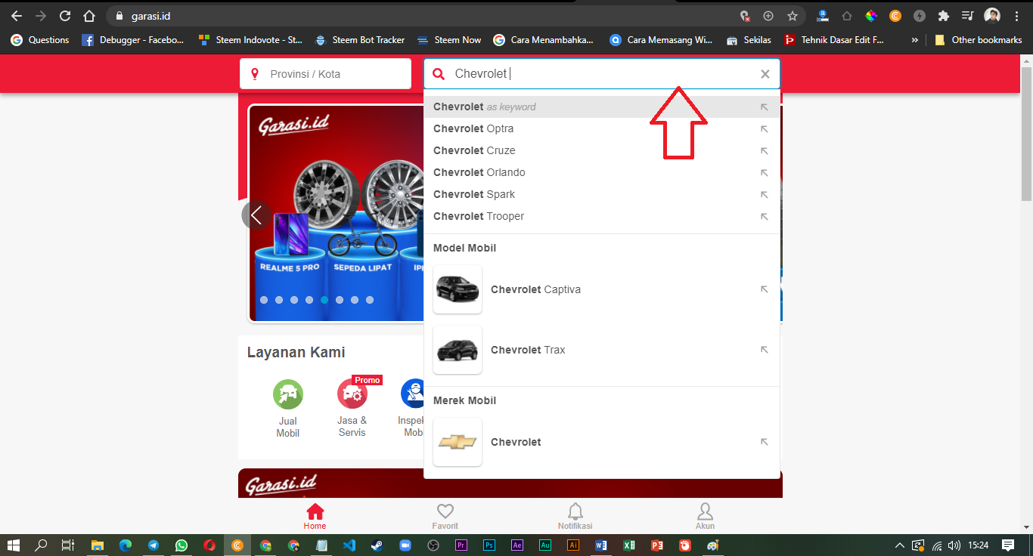Fill search with Optra using arrow icon
Image resolution: width=1033 pixels, height=556 pixels.
tap(764, 129)
